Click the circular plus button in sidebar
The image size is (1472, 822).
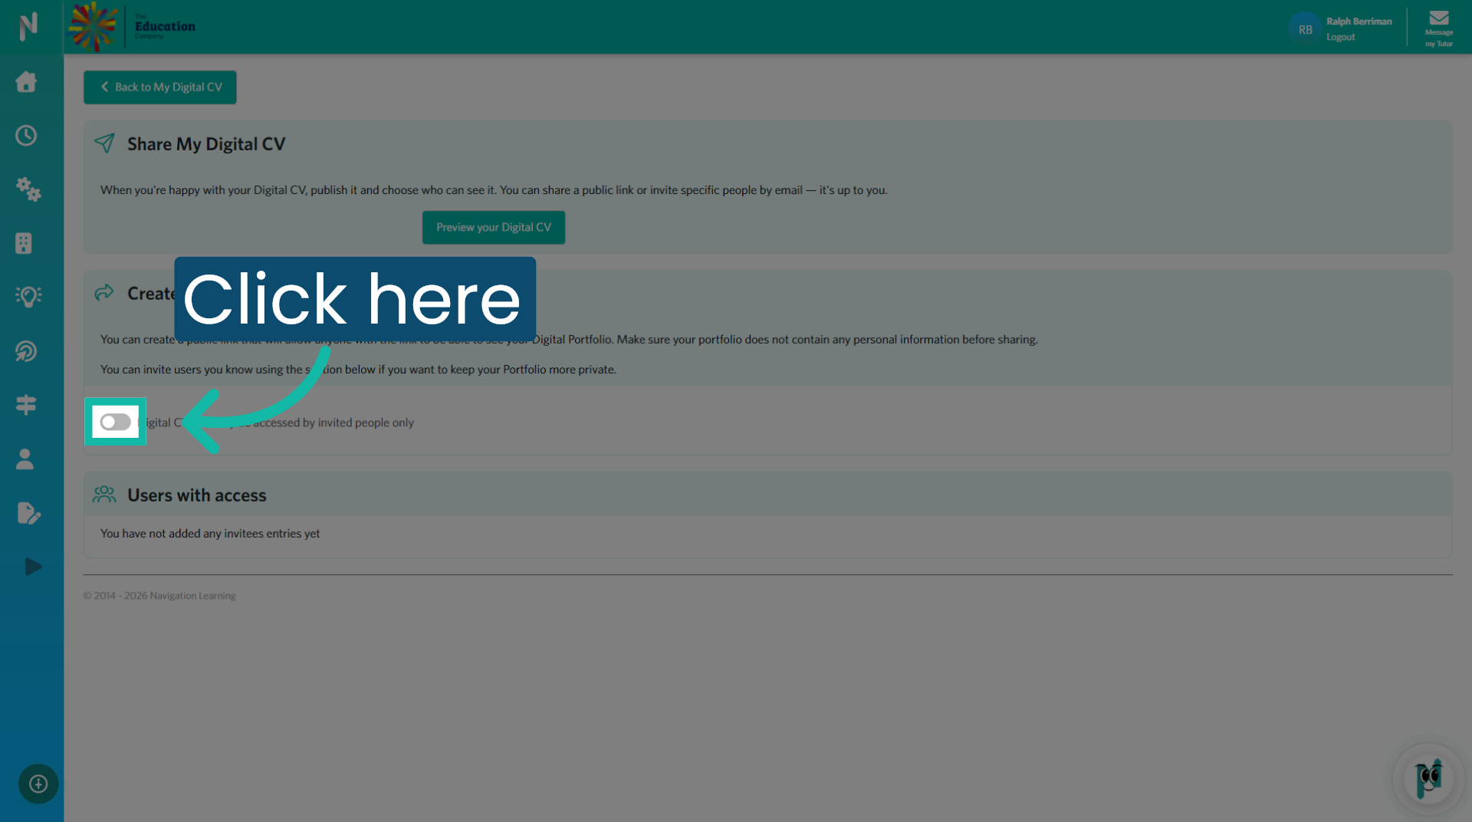tap(38, 784)
